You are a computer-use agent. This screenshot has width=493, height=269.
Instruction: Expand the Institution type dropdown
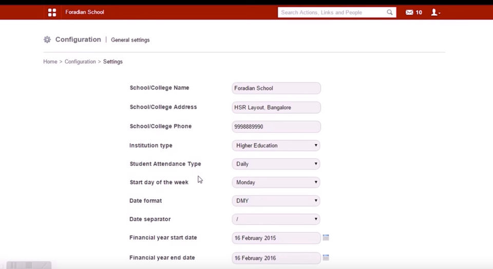tap(276, 146)
